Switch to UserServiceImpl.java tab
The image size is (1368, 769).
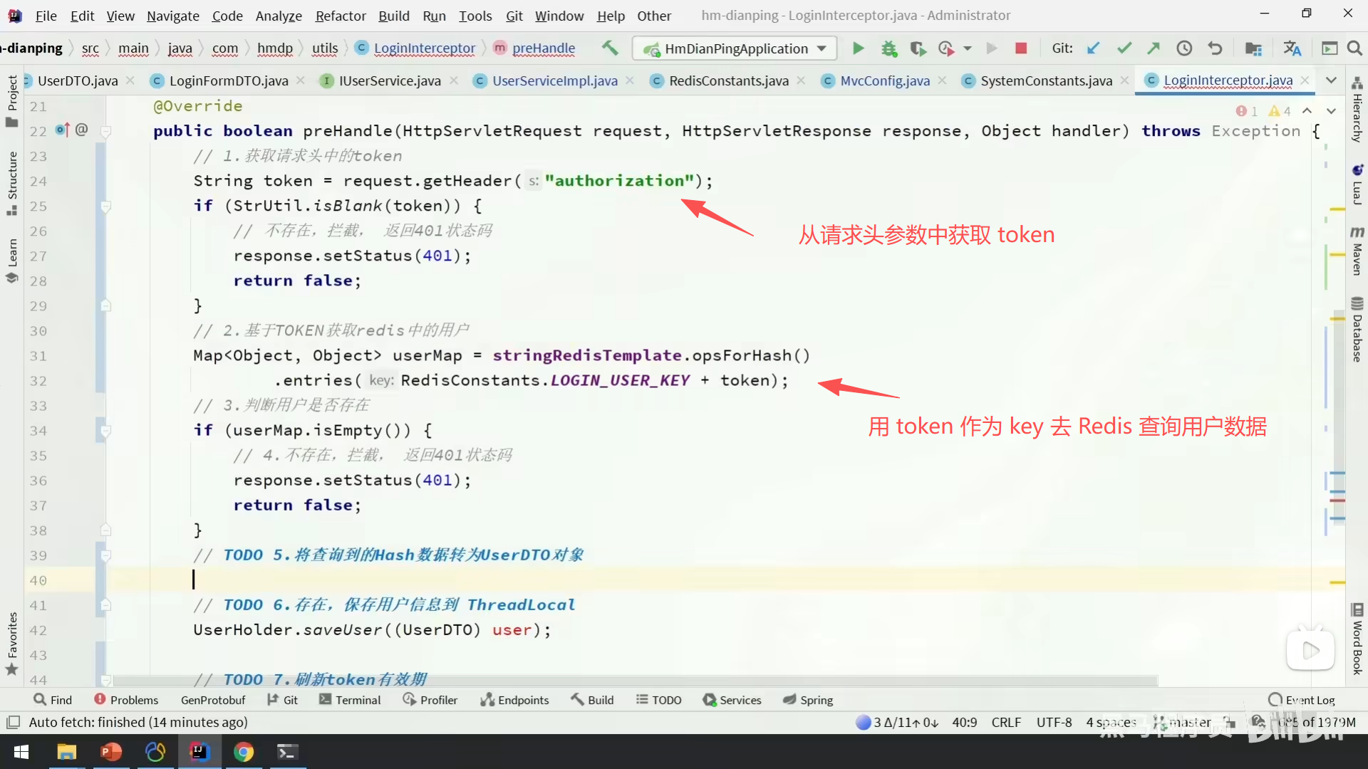pyautogui.click(x=554, y=80)
